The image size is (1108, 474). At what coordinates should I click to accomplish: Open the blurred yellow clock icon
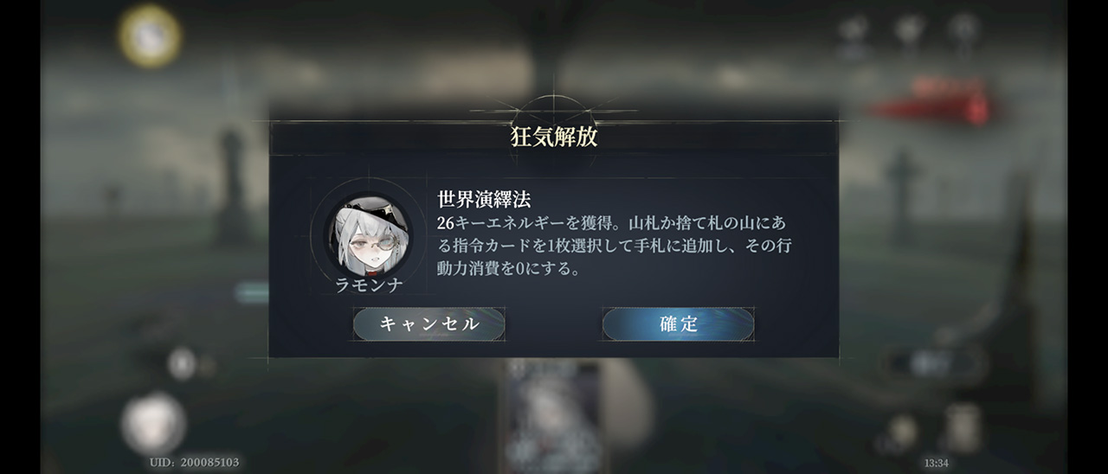coord(150,36)
